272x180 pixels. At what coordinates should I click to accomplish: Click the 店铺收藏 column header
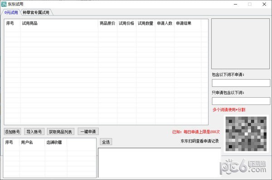click(56, 142)
